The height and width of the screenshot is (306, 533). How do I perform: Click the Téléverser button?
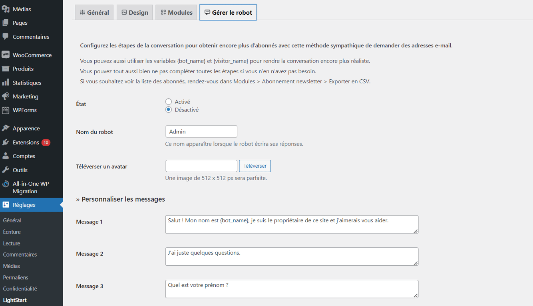(x=255, y=166)
